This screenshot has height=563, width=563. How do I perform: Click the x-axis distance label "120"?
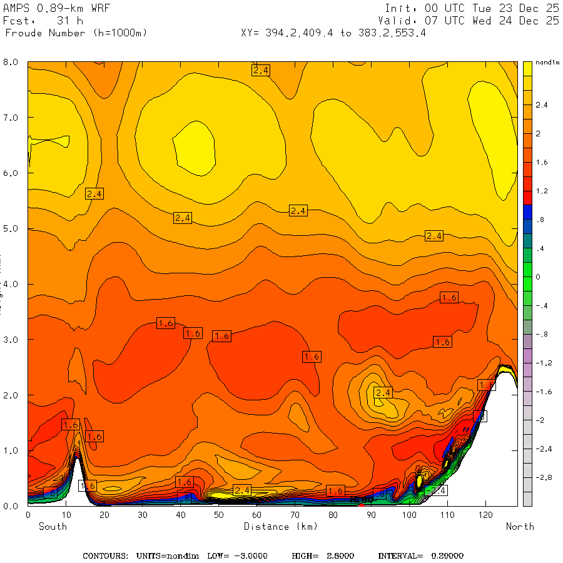point(485,515)
